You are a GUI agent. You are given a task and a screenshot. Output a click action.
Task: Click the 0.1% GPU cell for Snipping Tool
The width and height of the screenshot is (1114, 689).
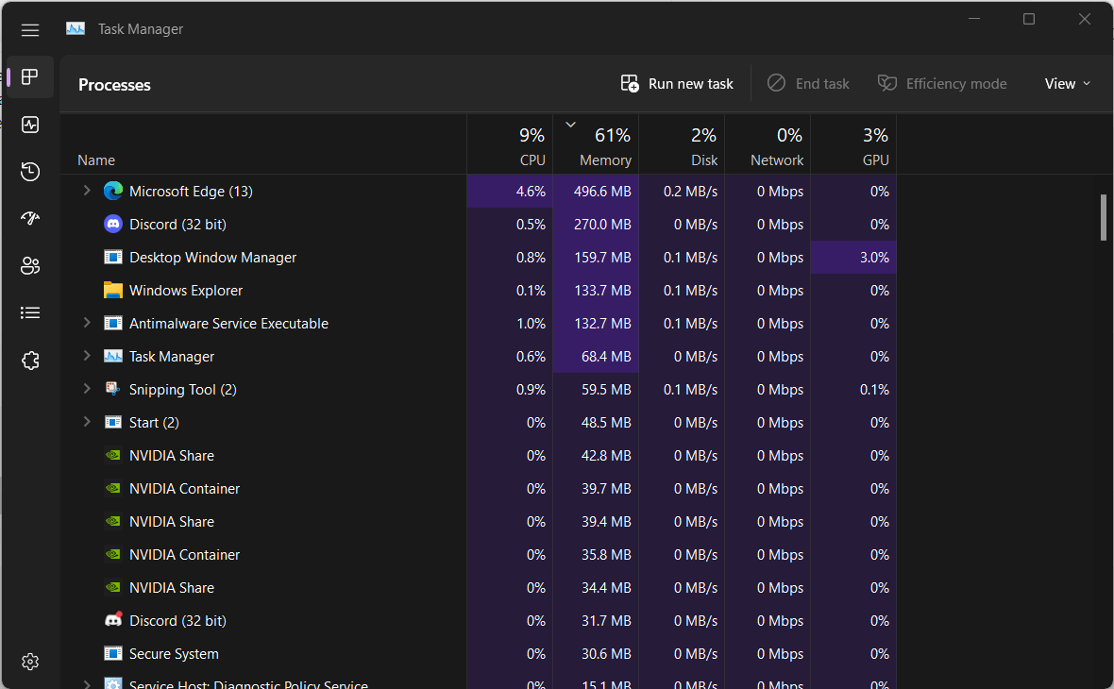854,389
